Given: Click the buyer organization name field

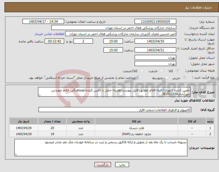Looking at the screenshot, I should pos(114,28).
